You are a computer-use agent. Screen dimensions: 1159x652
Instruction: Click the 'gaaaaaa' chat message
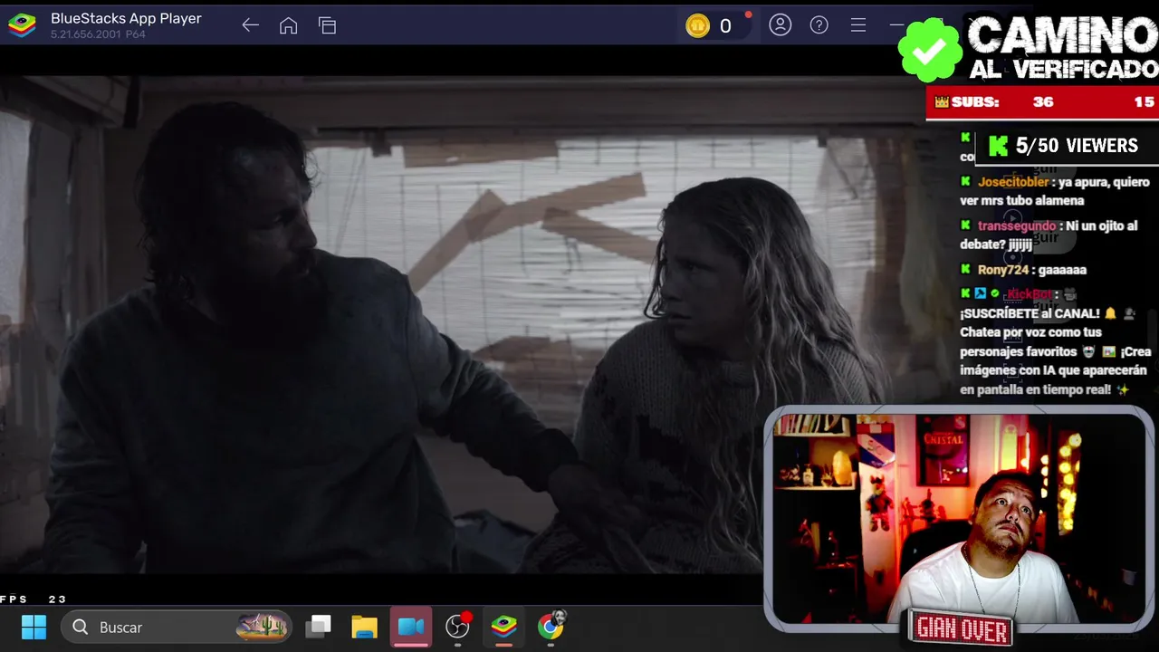(1063, 270)
